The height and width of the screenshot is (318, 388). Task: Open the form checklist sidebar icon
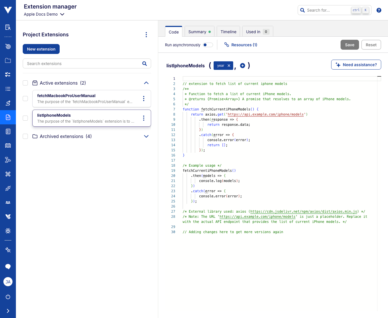[x=8, y=131]
